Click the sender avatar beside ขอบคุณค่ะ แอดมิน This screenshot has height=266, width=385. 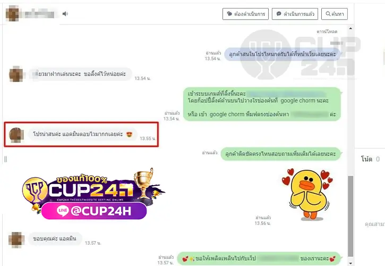click(16, 239)
